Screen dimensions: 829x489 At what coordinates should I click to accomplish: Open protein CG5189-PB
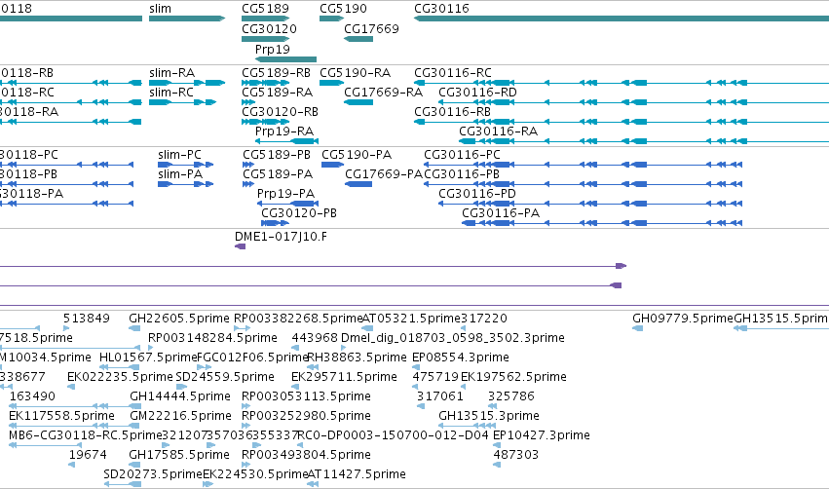coord(277,154)
